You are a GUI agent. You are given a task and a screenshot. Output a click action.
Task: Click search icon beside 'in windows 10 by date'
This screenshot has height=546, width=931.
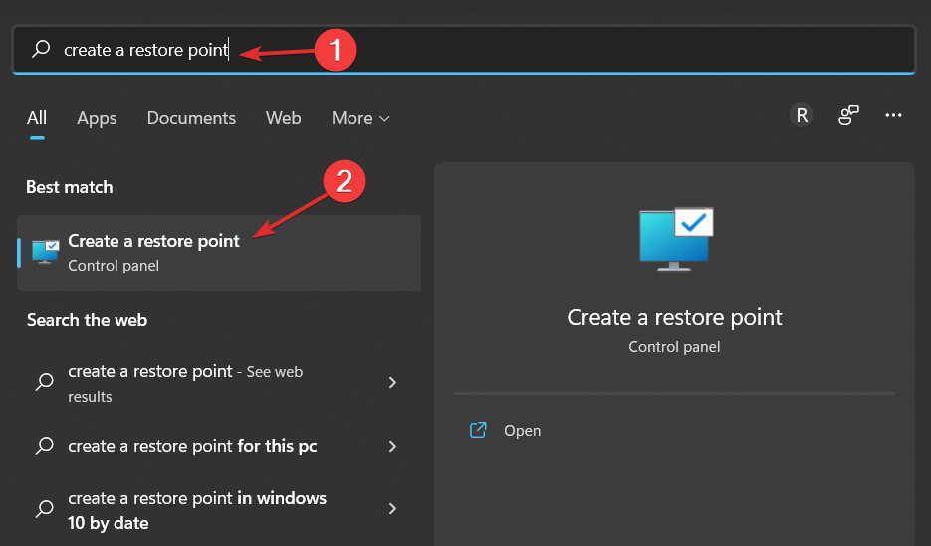(45, 508)
